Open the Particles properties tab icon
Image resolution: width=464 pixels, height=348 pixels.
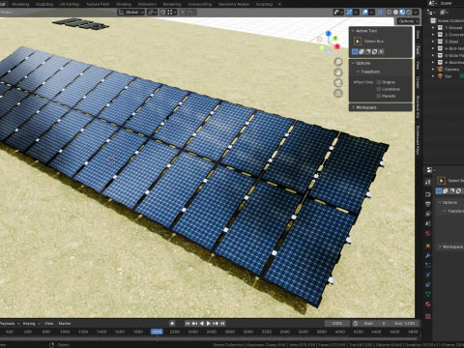tap(428, 265)
